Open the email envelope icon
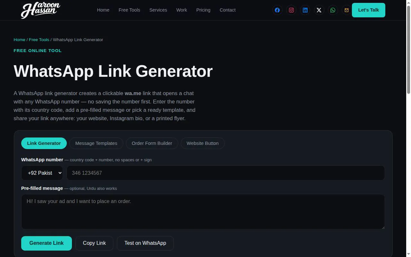411x257 pixels. tap(346, 10)
